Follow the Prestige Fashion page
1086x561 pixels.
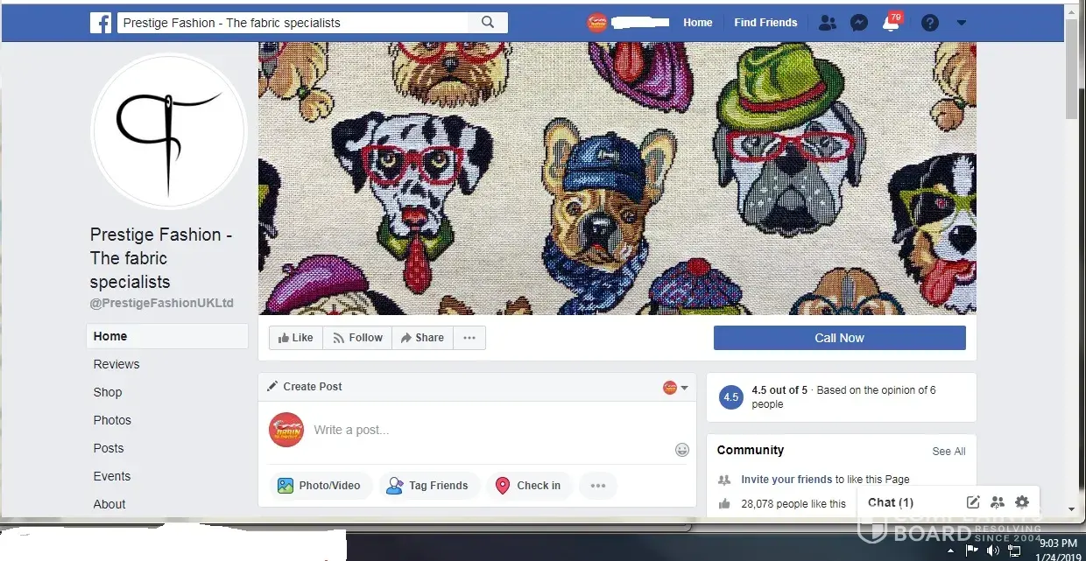pos(357,338)
